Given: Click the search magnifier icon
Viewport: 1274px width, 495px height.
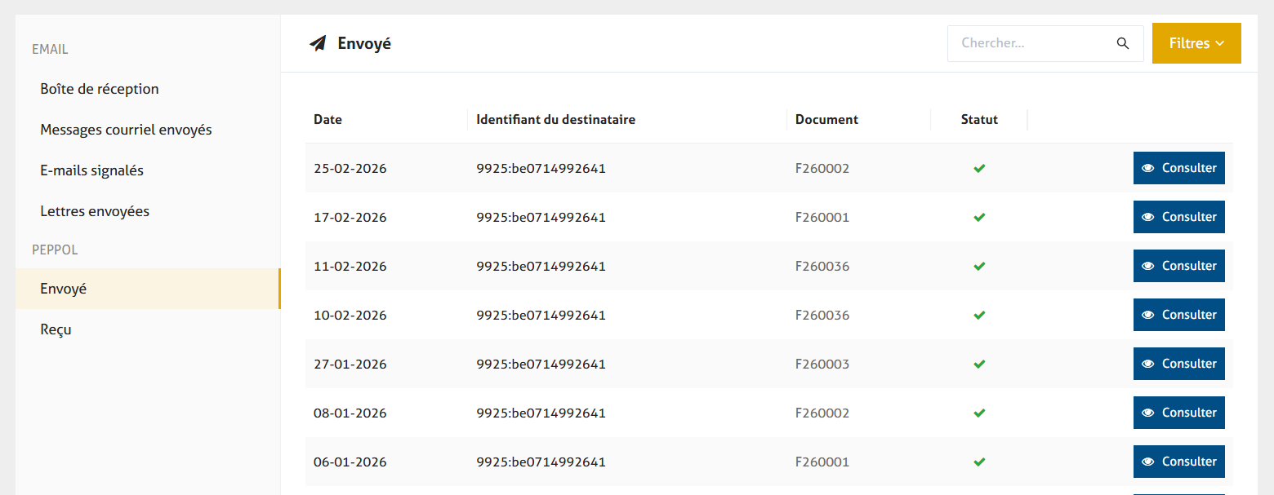Looking at the screenshot, I should point(1123,43).
